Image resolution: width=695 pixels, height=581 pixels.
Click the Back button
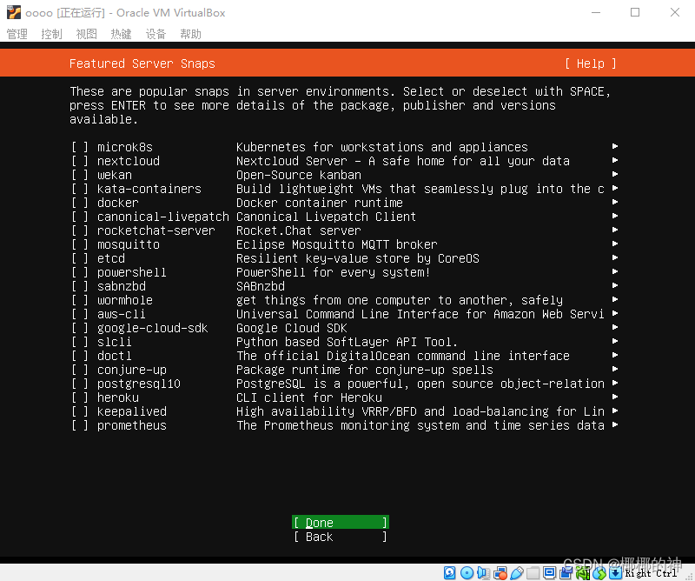pos(341,537)
